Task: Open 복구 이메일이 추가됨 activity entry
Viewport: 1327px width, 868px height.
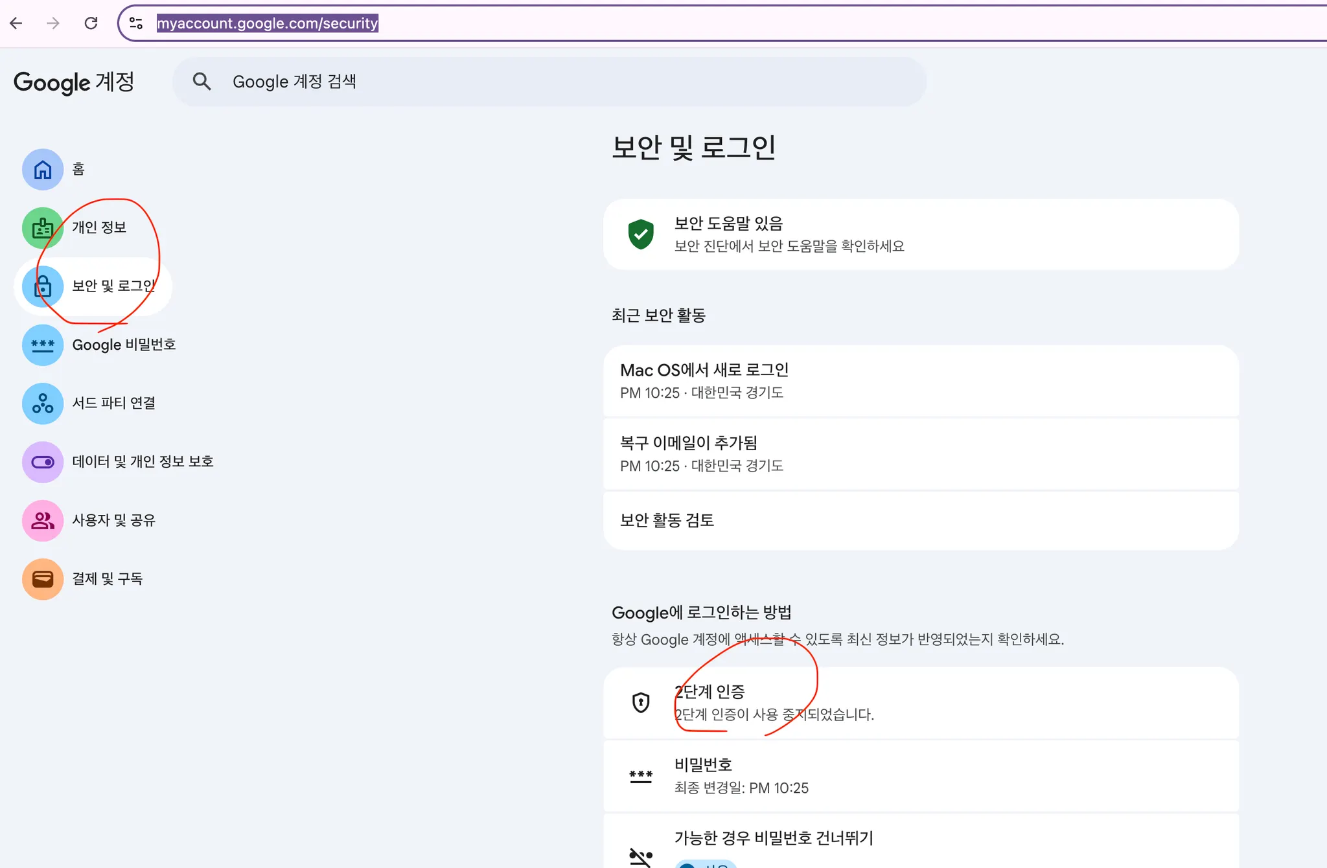Action: coord(920,454)
